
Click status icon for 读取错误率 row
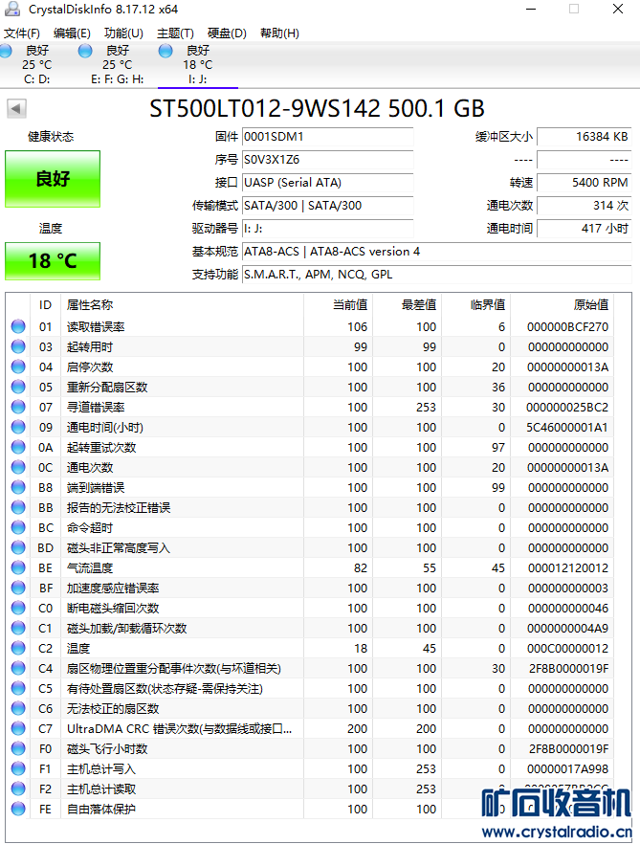click(x=18, y=326)
